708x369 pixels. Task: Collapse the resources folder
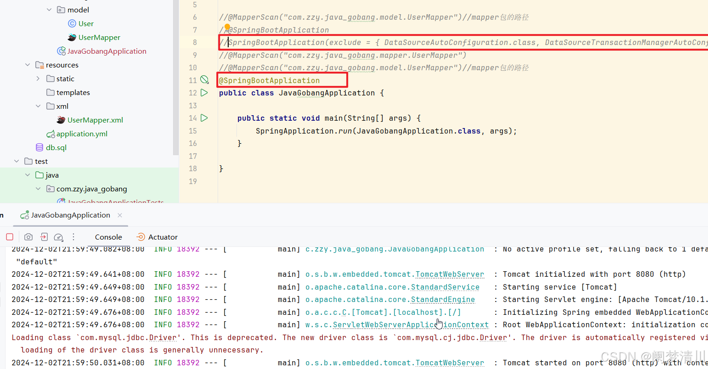coord(28,65)
